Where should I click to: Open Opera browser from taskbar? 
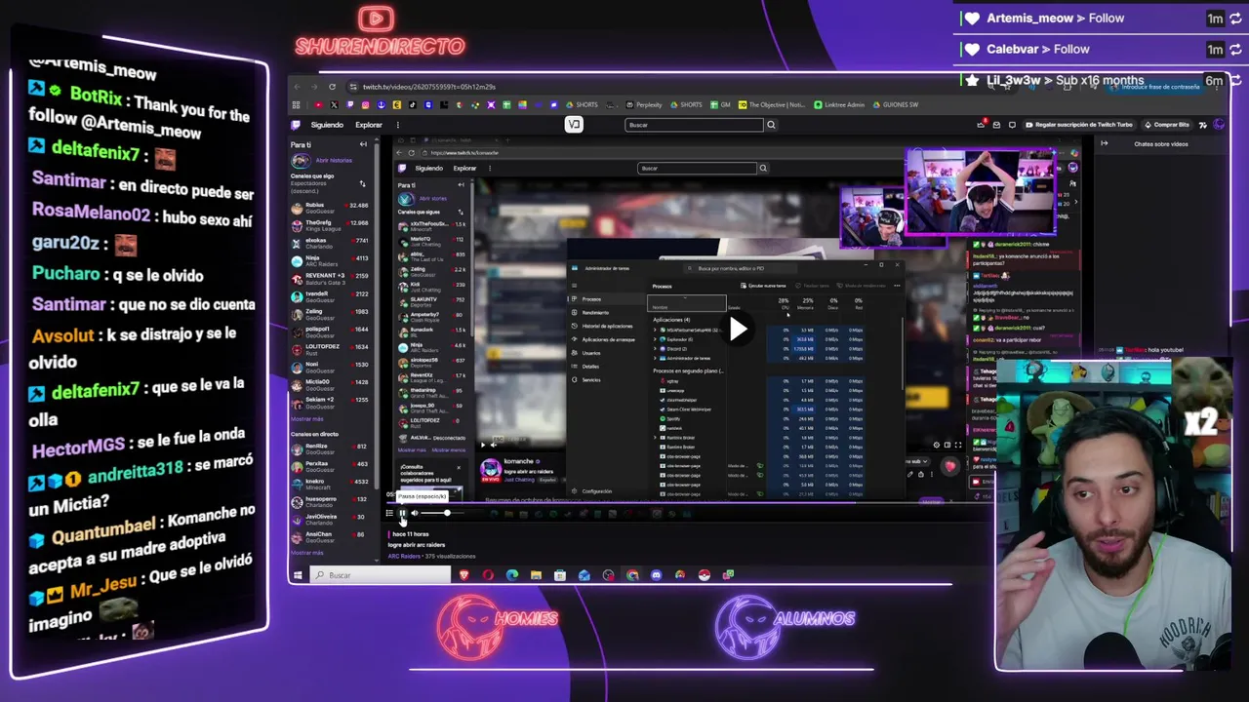(x=488, y=575)
